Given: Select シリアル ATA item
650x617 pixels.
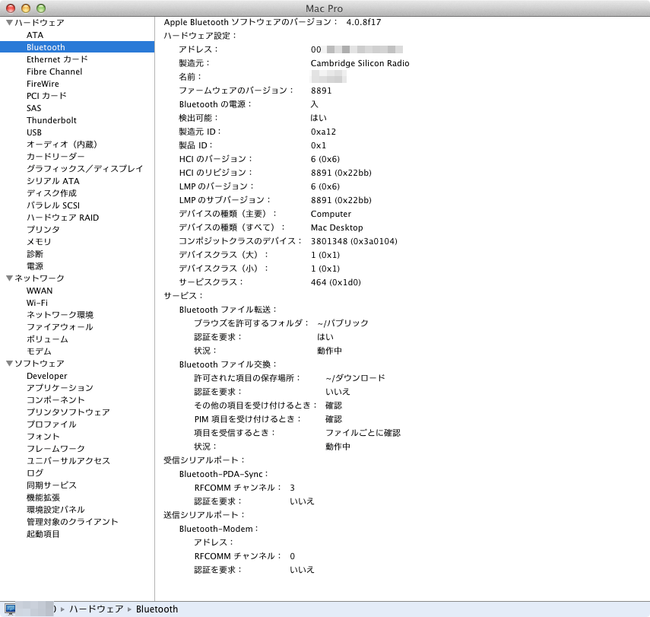Looking at the screenshot, I should tap(53, 181).
